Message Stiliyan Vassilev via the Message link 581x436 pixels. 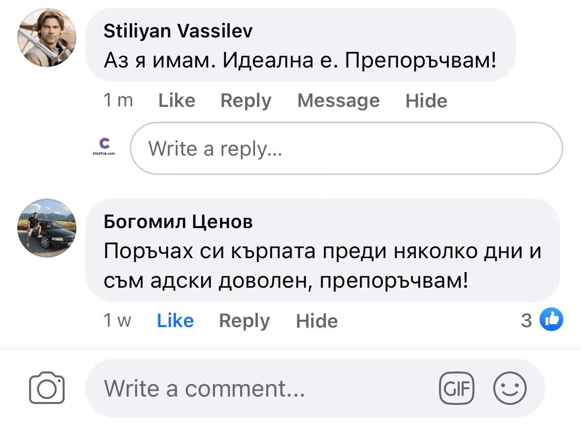coord(338,101)
